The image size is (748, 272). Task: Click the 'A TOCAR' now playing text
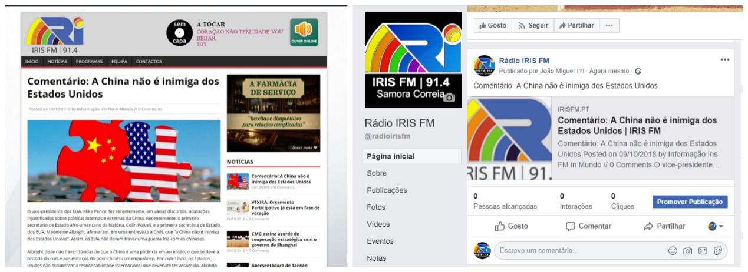point(210,24)
